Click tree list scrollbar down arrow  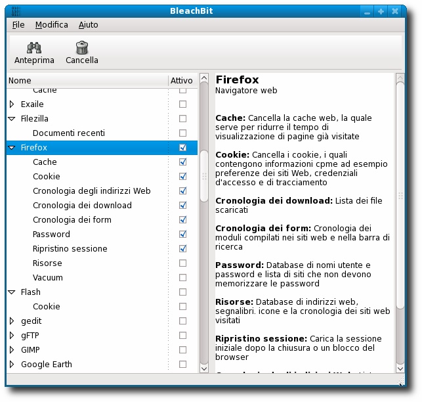[204, 368]
